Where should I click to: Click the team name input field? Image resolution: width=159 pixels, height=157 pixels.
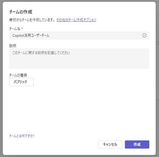[79, 35]
